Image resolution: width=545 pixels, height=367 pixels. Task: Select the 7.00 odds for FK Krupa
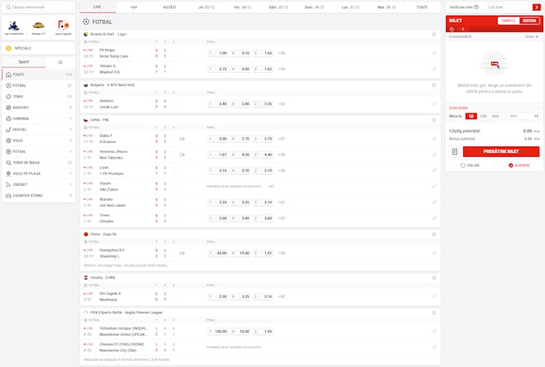coord(222,53)
